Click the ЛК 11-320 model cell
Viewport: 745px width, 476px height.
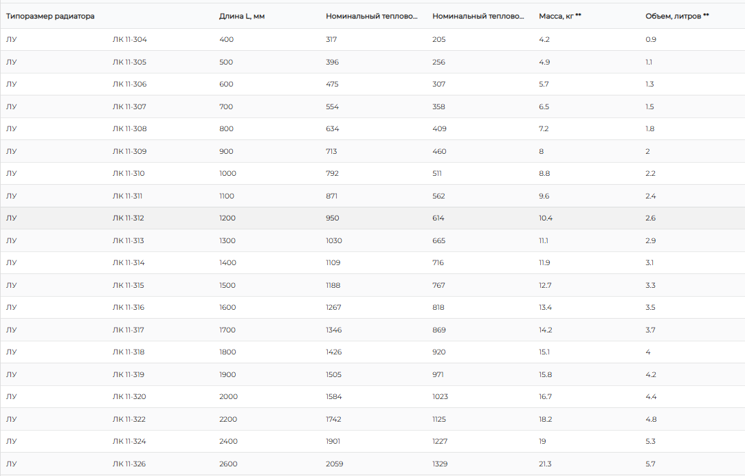coord(130,397)
